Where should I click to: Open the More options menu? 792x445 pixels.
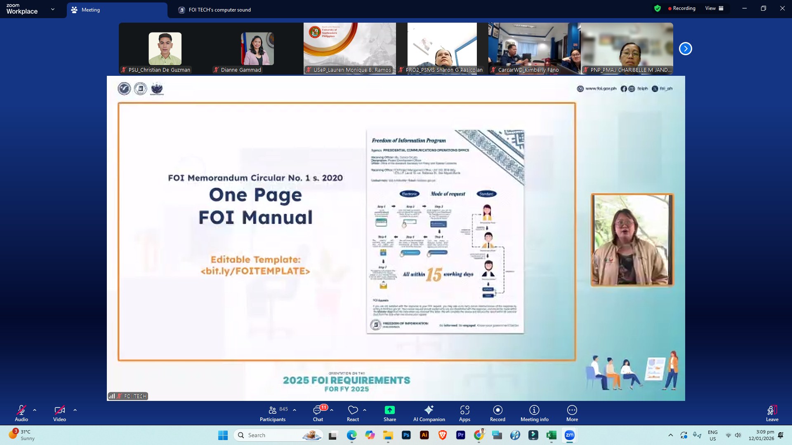point(572,413)
